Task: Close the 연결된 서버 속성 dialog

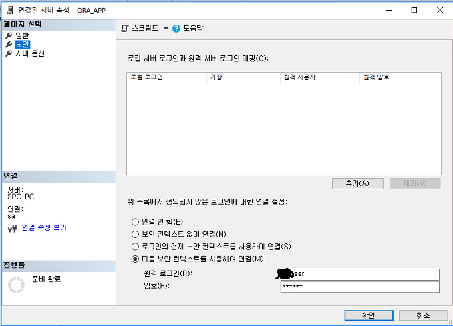Action: pyautogui.click(x=440, y=10)
